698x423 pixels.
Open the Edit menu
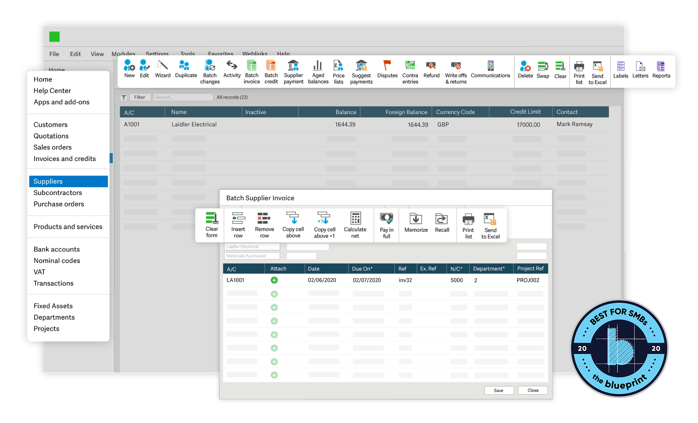click(x=75, y=54)
